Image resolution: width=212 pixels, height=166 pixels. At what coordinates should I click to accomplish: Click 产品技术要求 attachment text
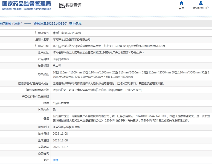click(x=61, y=103)
